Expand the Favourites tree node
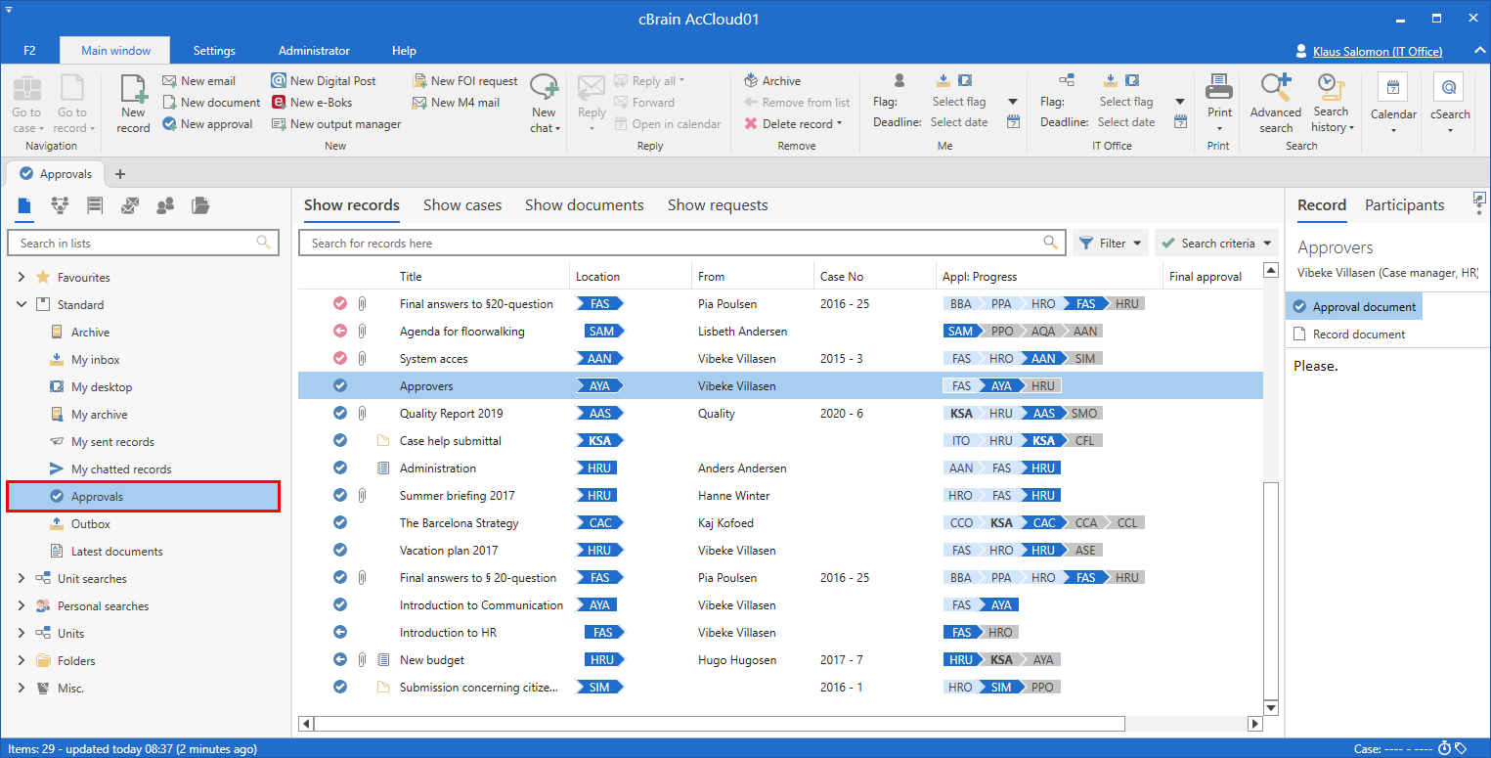1491x758 pixels. (22, 278)
